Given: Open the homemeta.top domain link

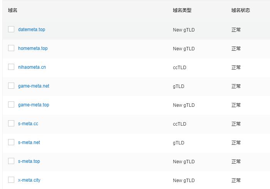Looking at the screenshot, I should coord(33,48).
